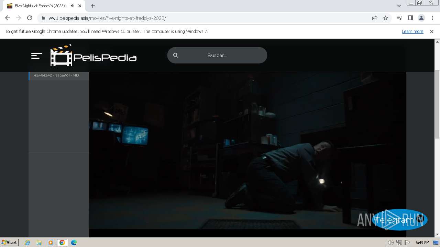
Task: Open media controls button
Action: [399, 18]
